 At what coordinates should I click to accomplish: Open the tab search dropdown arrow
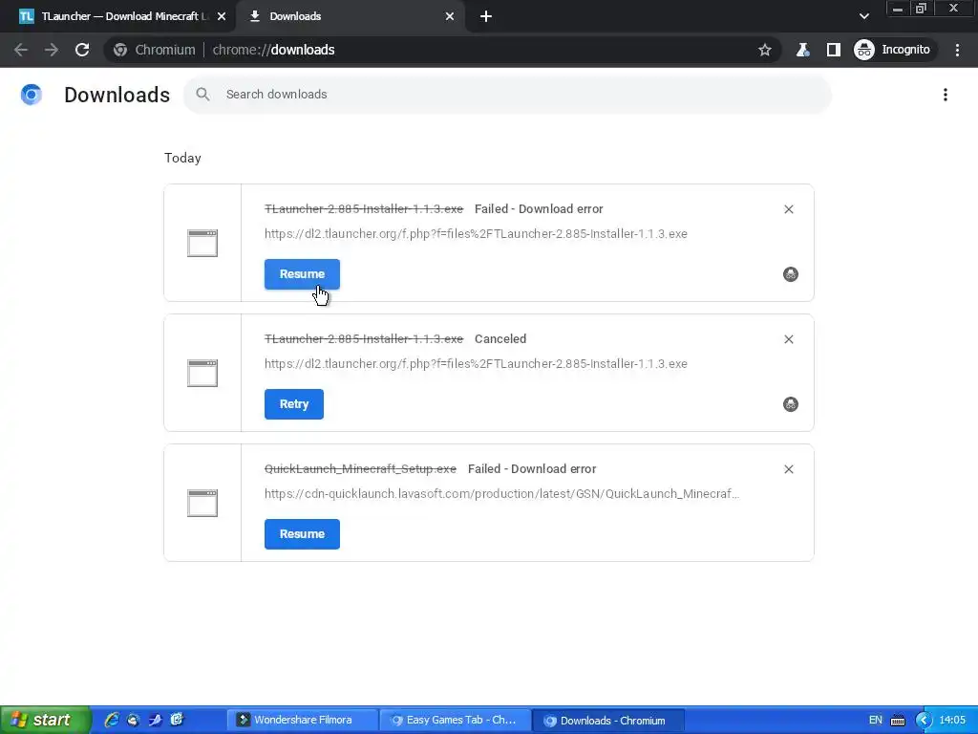click(x=863, y=16)
